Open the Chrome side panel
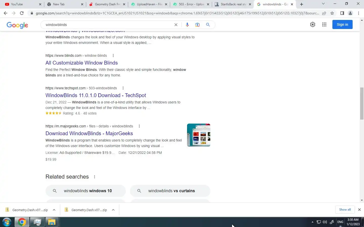 click(x=342, y=13)
